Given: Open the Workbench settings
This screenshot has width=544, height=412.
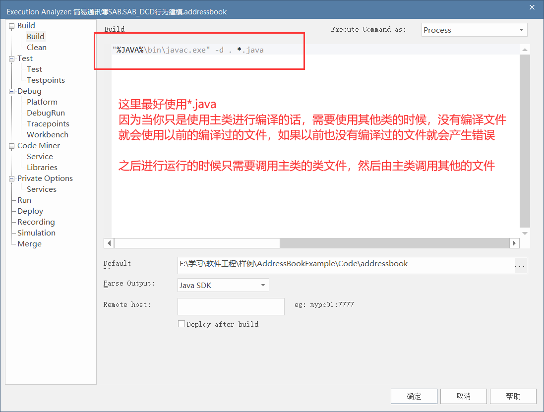Looking at the screenshot, I should 47,134.
